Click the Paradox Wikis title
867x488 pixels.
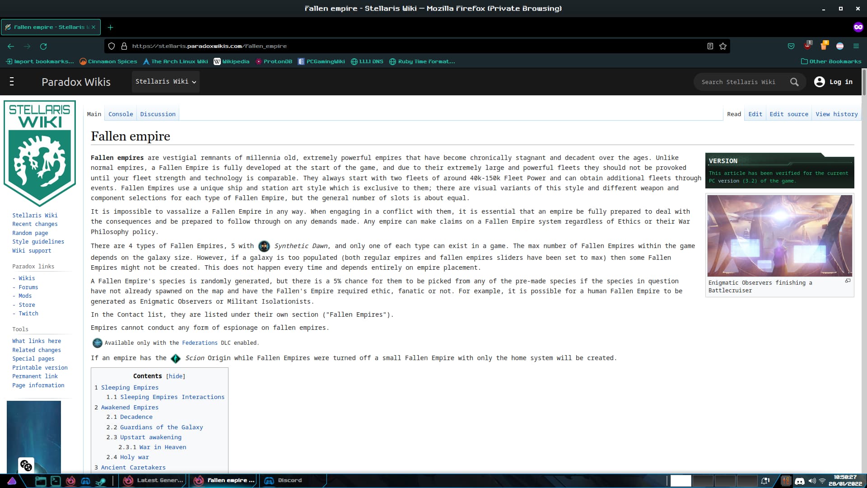76,82
